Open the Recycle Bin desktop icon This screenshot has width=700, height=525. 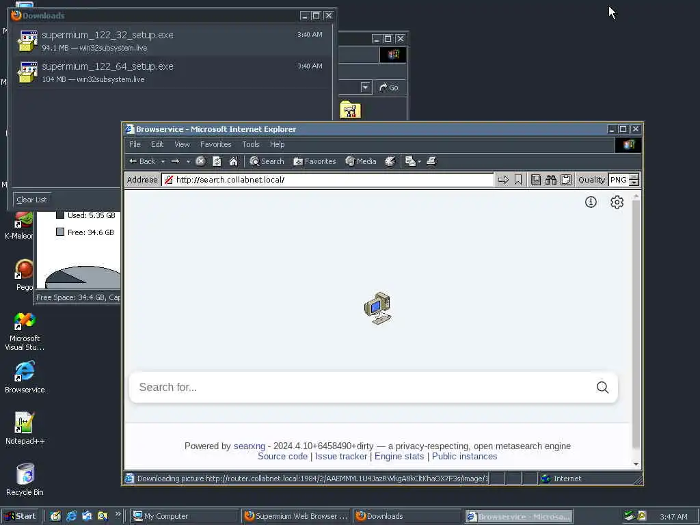click(25, 479)
